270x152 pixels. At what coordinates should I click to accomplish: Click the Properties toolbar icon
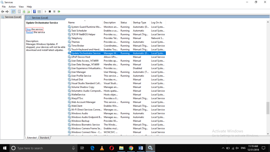tap(19, 12)
